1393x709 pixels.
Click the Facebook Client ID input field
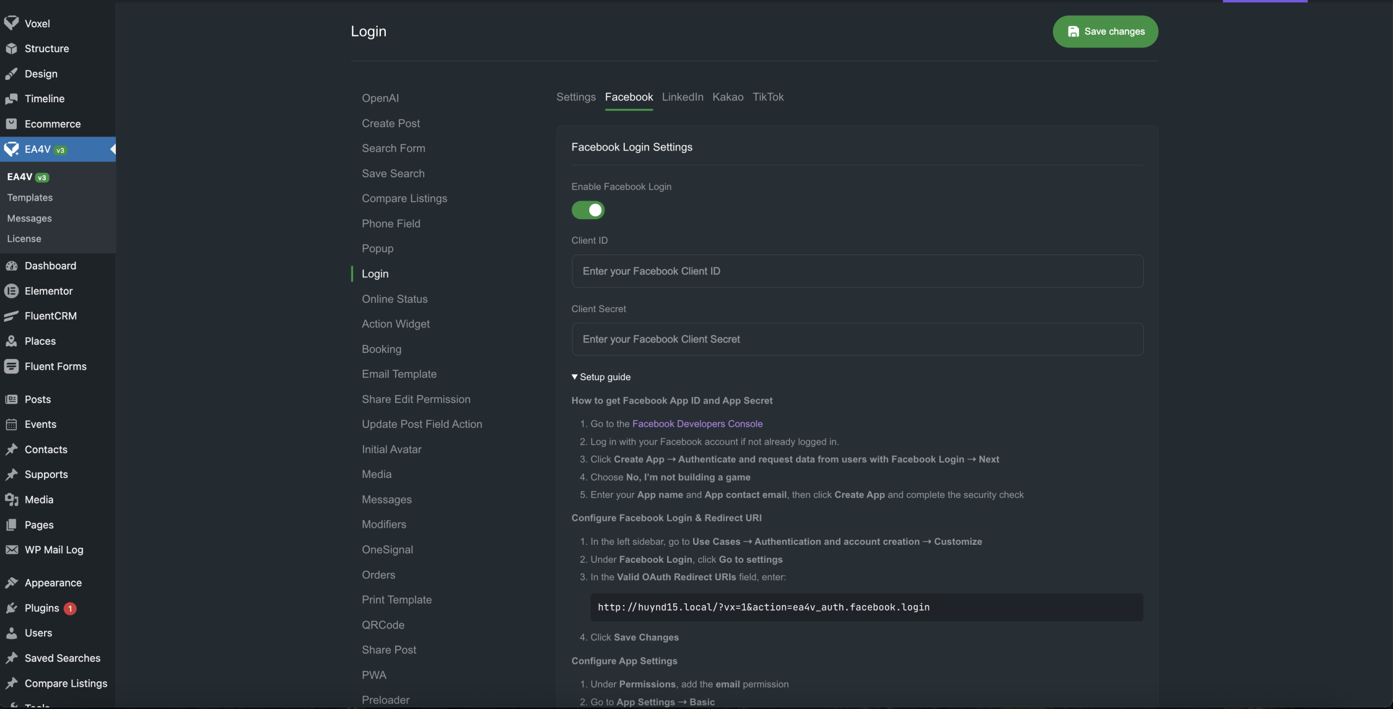click(857, 271)
